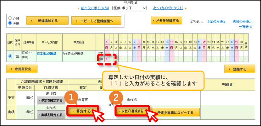Screen dimensions: 261x126
Task: Select the 介護 radio button
Action: coord(10,18)
